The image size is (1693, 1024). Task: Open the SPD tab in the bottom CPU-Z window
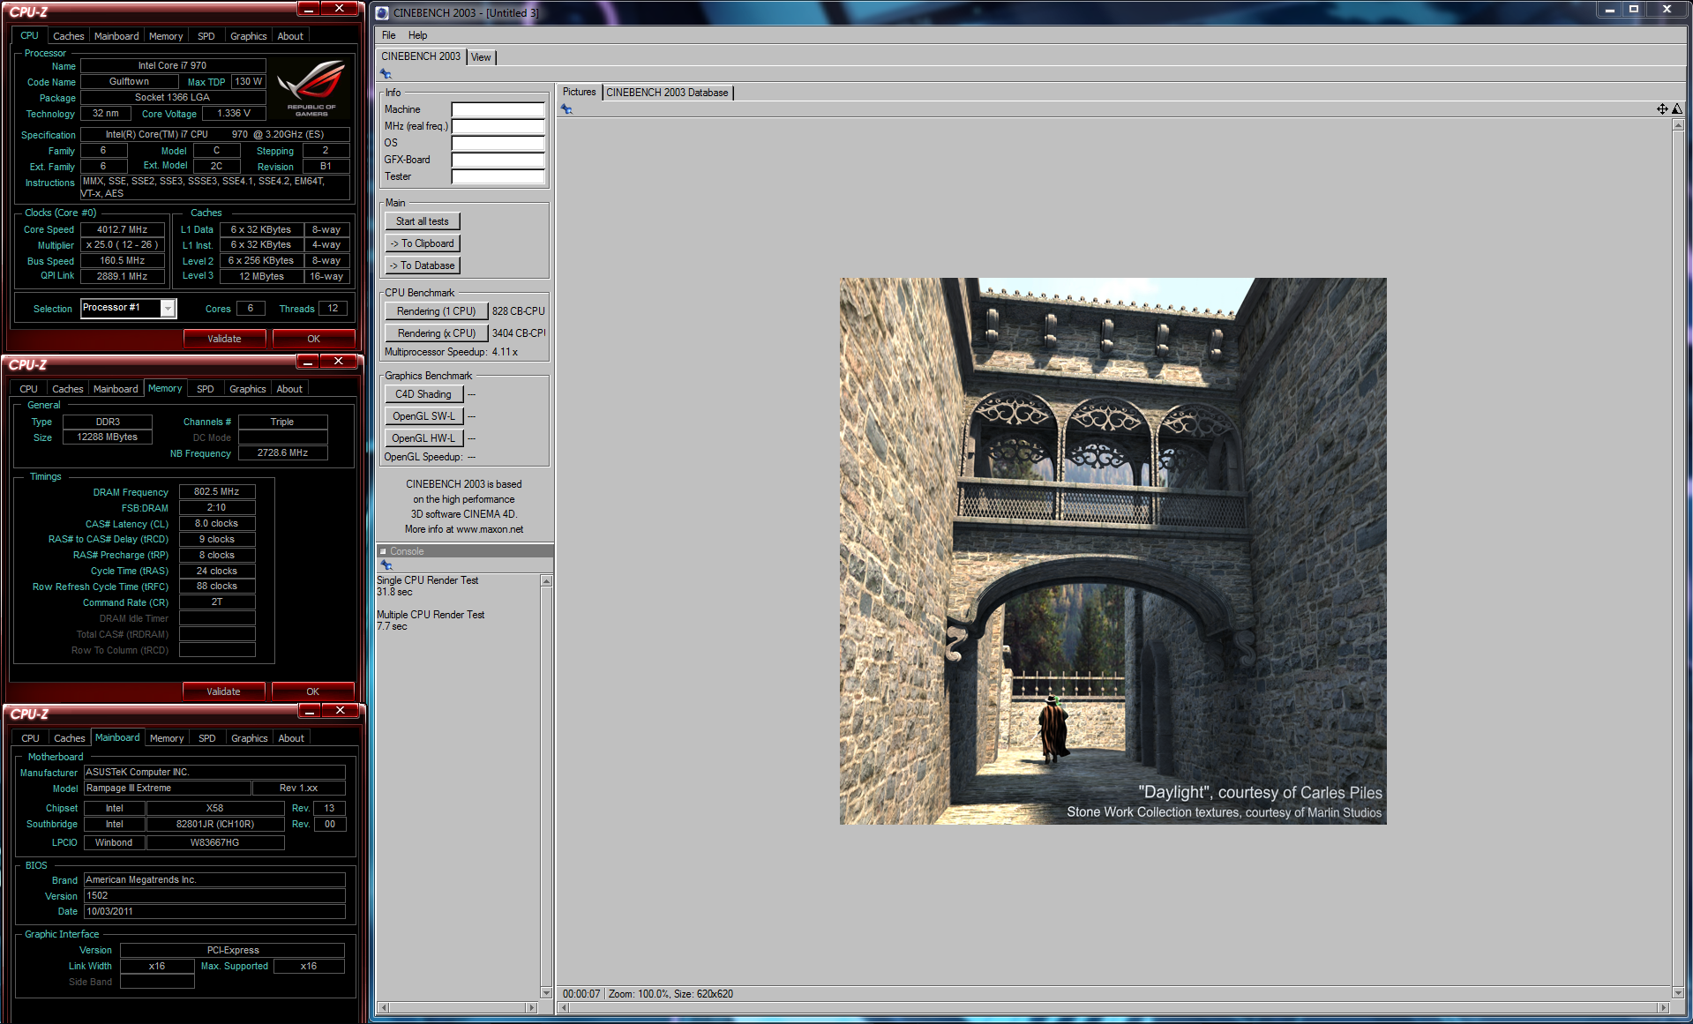(x=207, y=738)
